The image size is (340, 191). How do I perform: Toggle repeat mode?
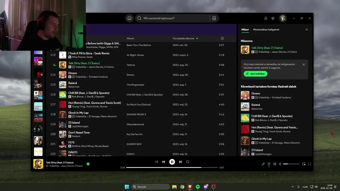[x=188, y=162]
